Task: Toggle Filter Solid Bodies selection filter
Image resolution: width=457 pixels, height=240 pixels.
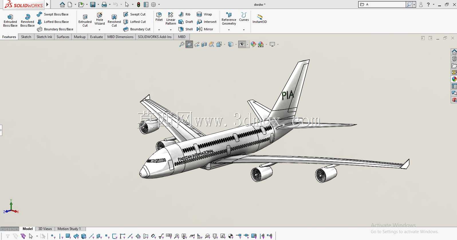Action: 84,236
